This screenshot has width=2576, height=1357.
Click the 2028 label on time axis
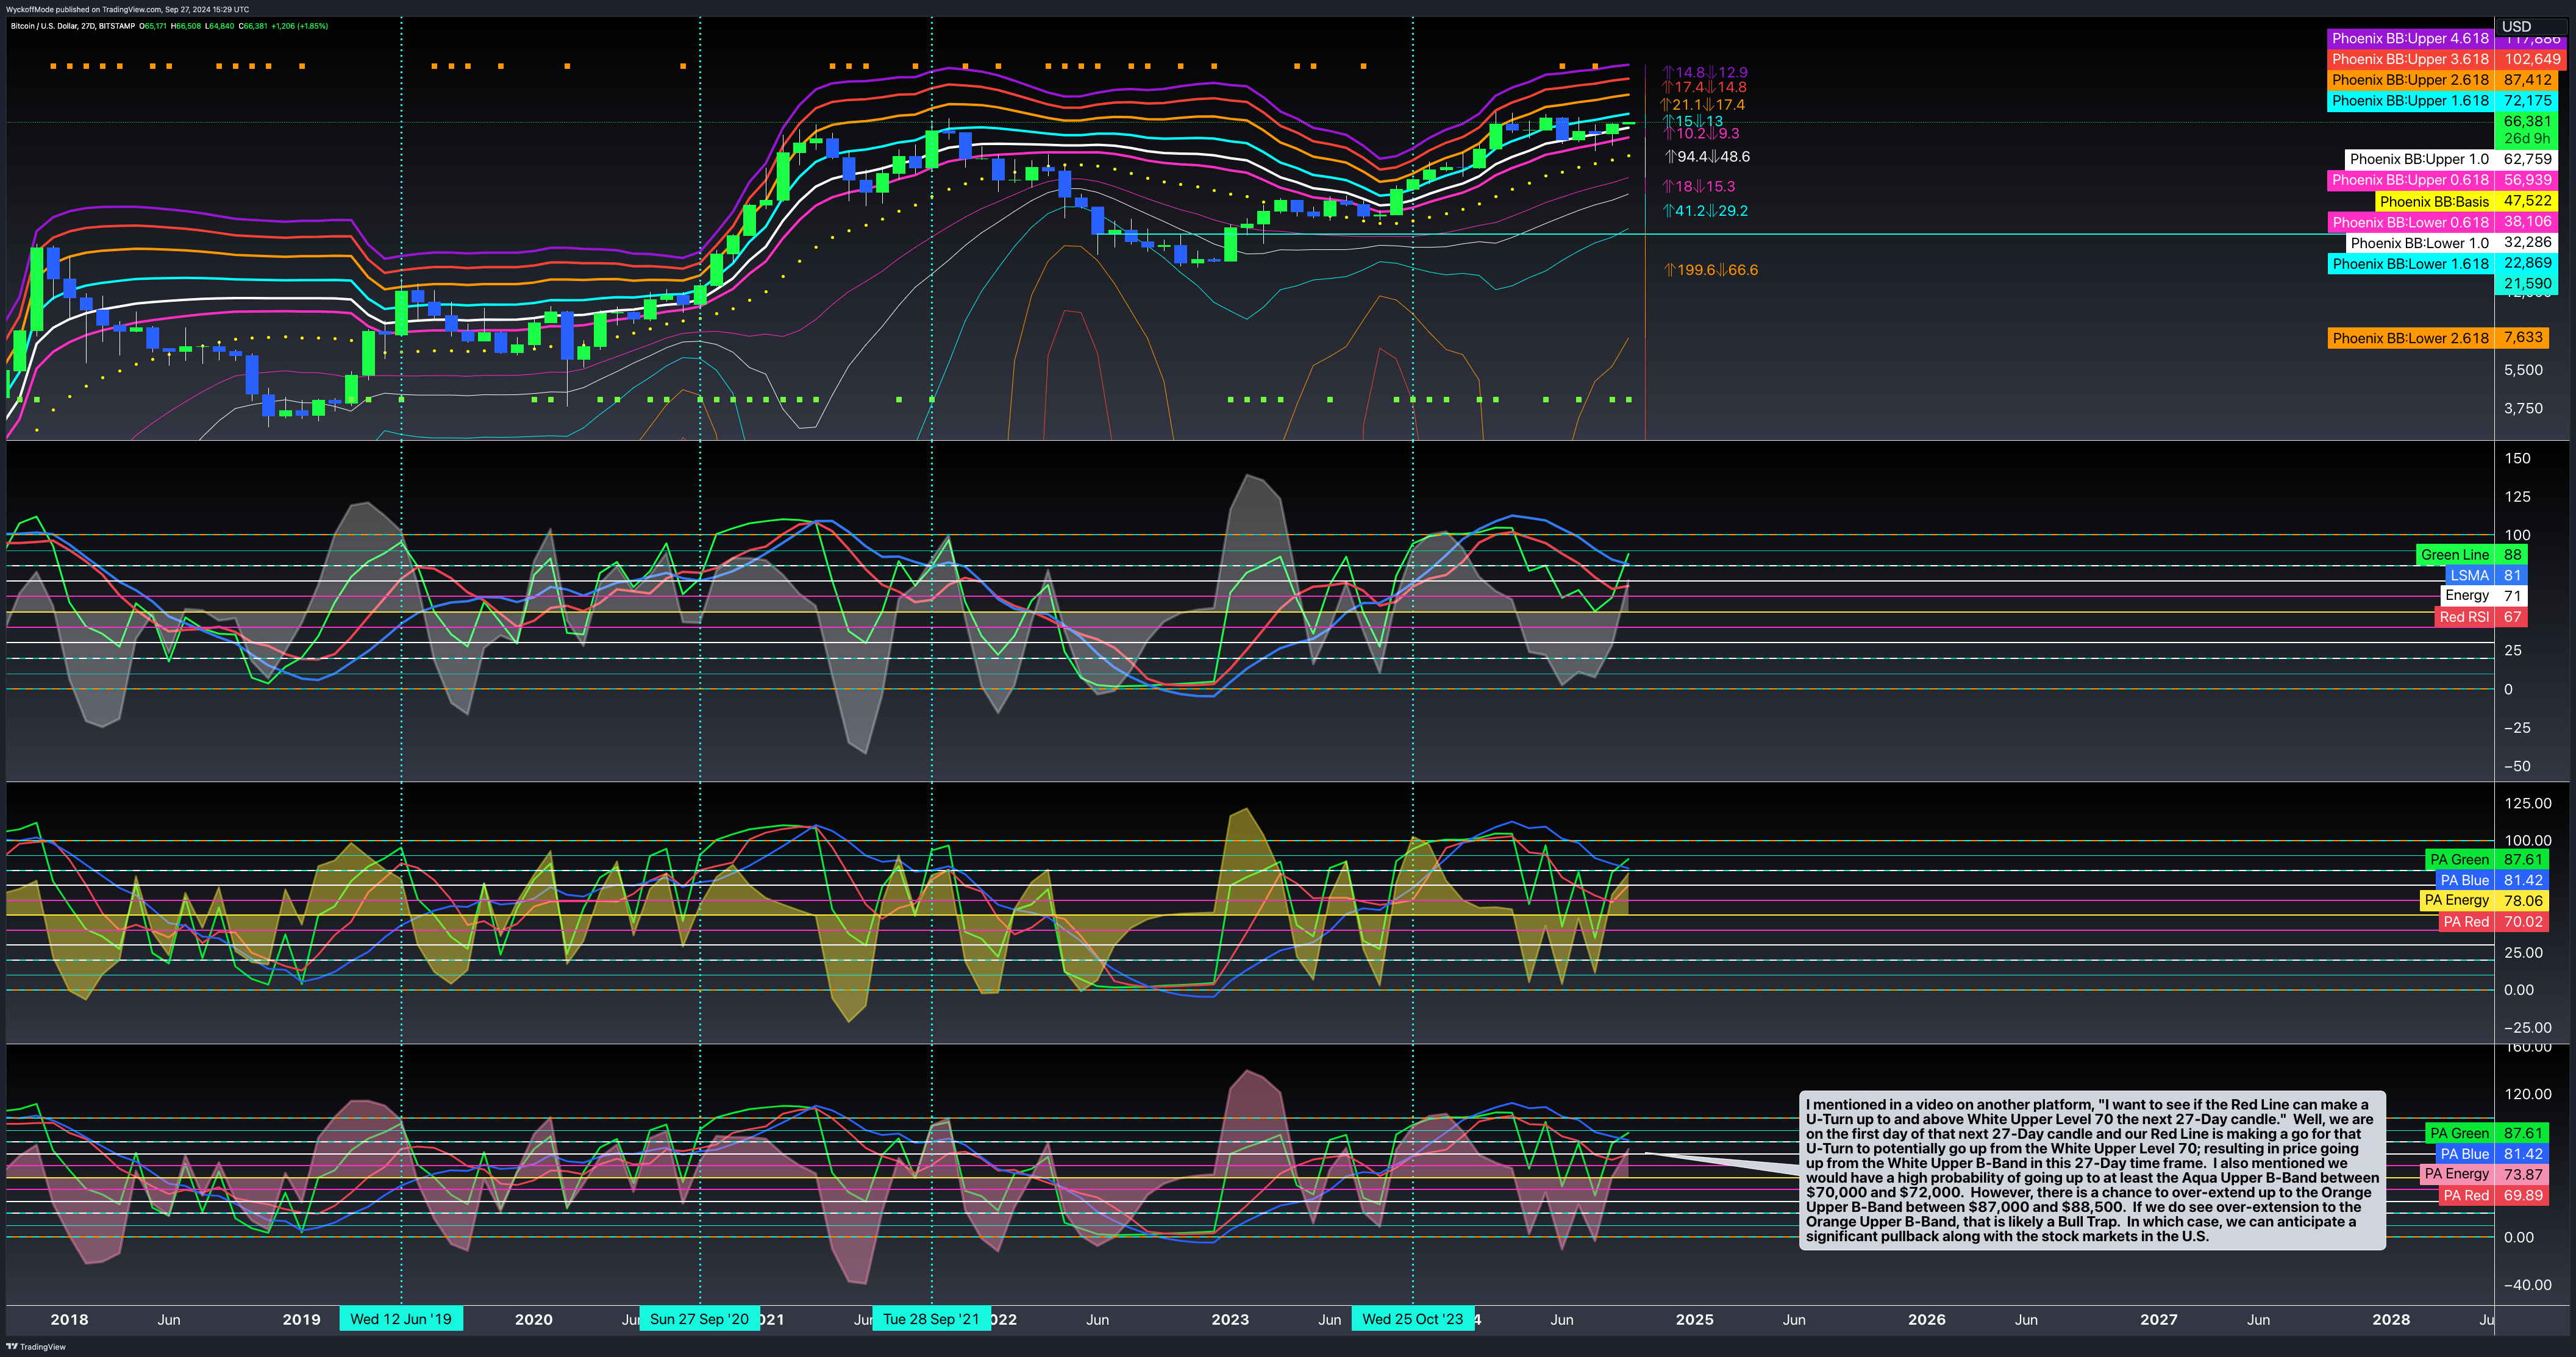pos(2391,1319)
